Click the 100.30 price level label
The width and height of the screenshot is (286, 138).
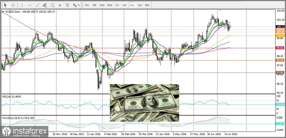pos(280,32)
